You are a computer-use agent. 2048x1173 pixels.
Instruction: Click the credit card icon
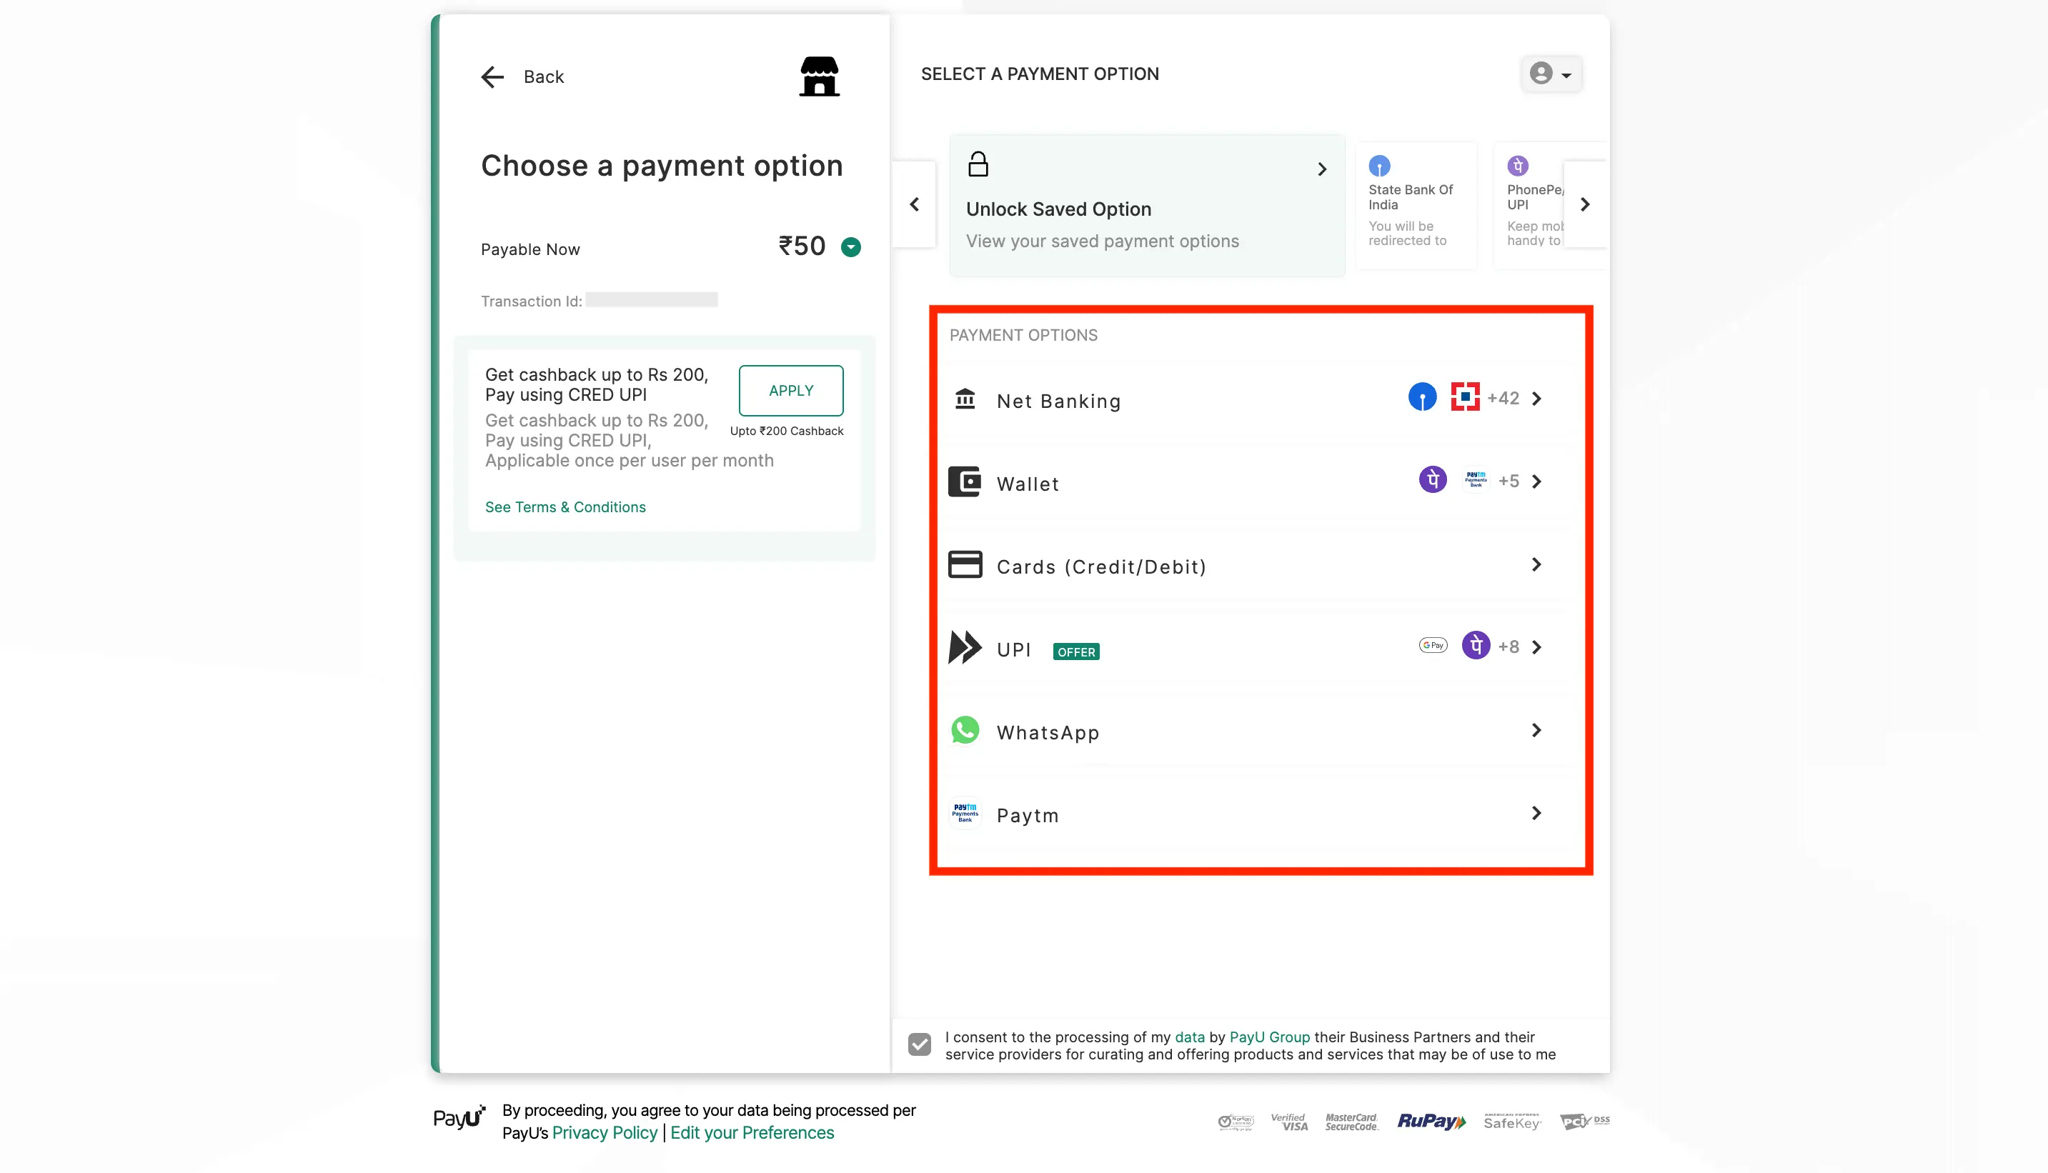point(965,565)
